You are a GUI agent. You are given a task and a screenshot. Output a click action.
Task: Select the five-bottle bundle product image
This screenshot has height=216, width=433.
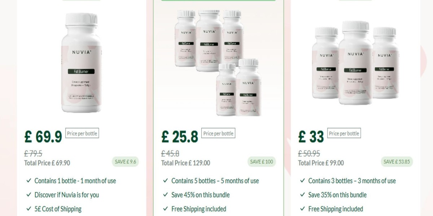click(219, 63)
